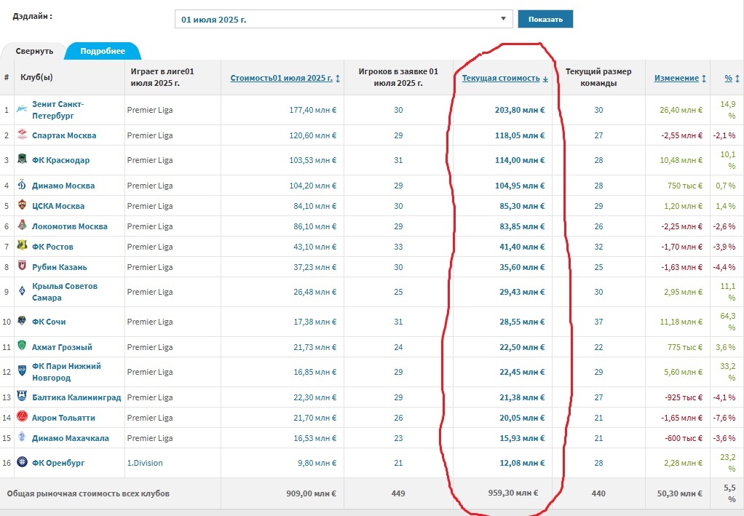Click total market value 959,30 млн €

point(513,493)
